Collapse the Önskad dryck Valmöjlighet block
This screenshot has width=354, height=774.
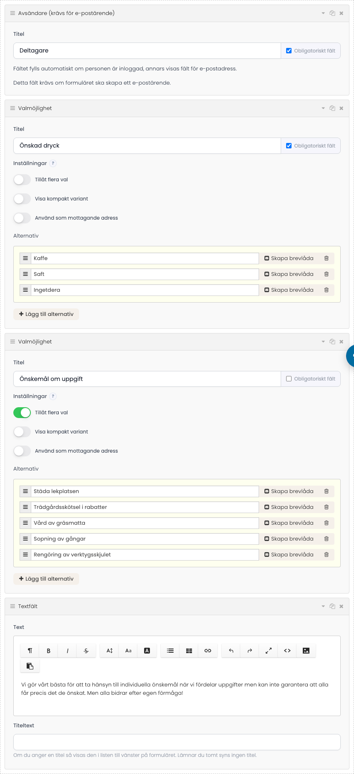[x=323, y=108]
